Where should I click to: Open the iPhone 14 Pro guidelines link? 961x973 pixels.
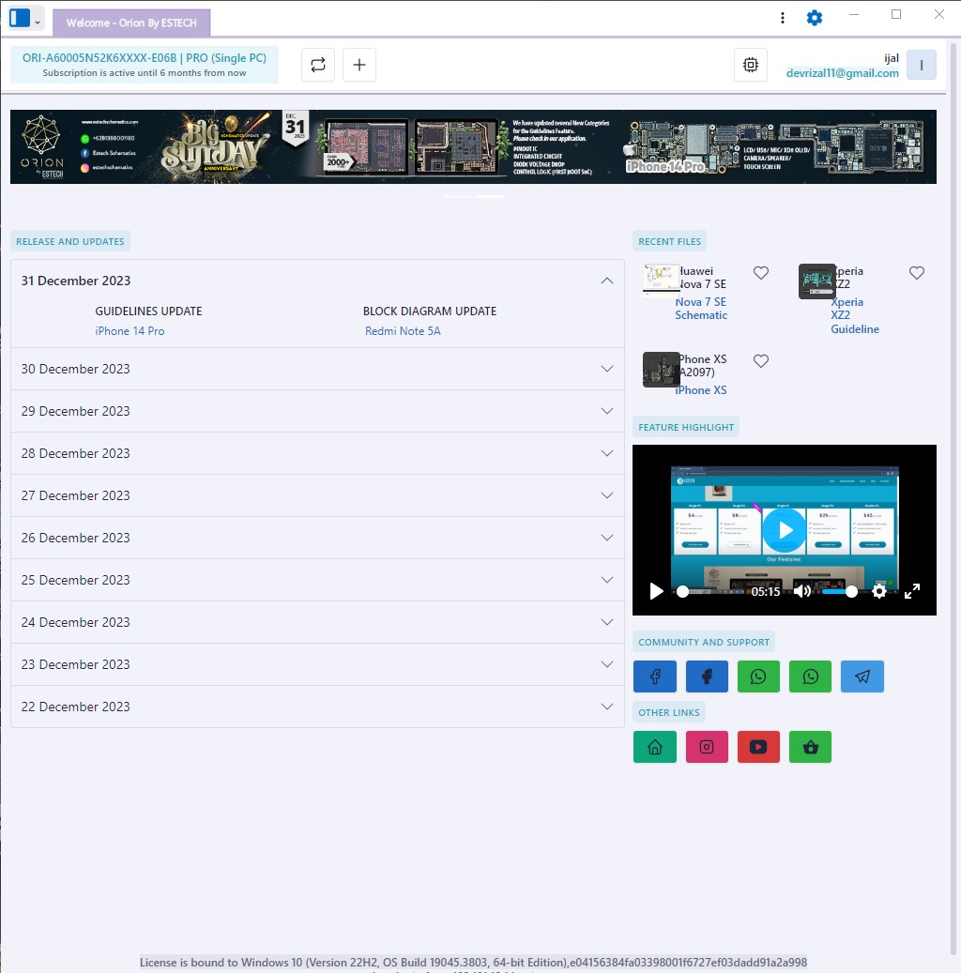130,331
